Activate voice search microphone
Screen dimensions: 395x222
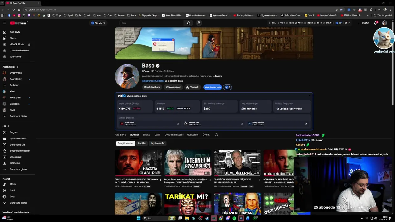(x=199, y=23)
